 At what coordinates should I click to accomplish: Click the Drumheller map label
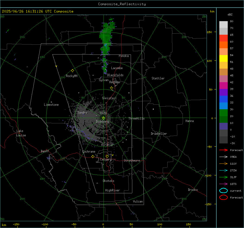point(159,134)
